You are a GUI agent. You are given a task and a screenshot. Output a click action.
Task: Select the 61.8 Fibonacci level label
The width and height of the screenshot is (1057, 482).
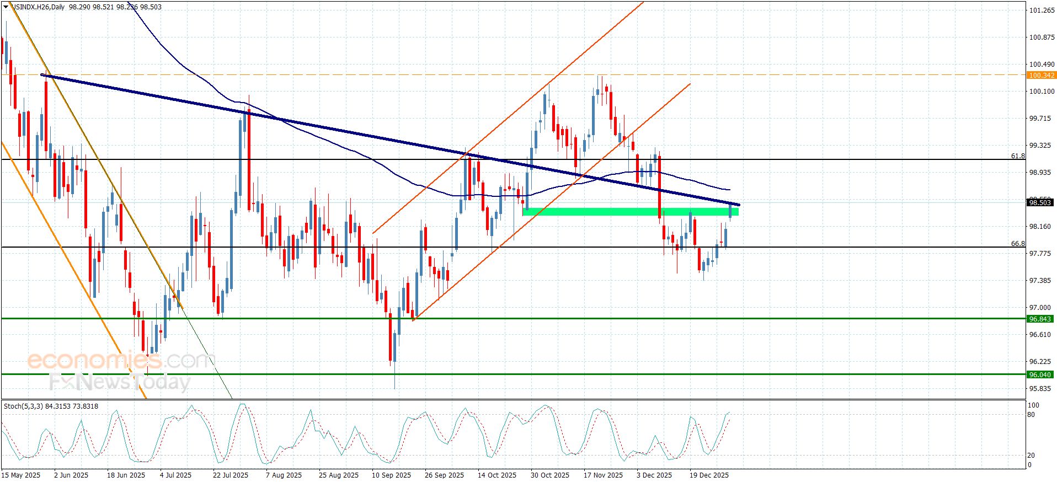click(1017, 156)
